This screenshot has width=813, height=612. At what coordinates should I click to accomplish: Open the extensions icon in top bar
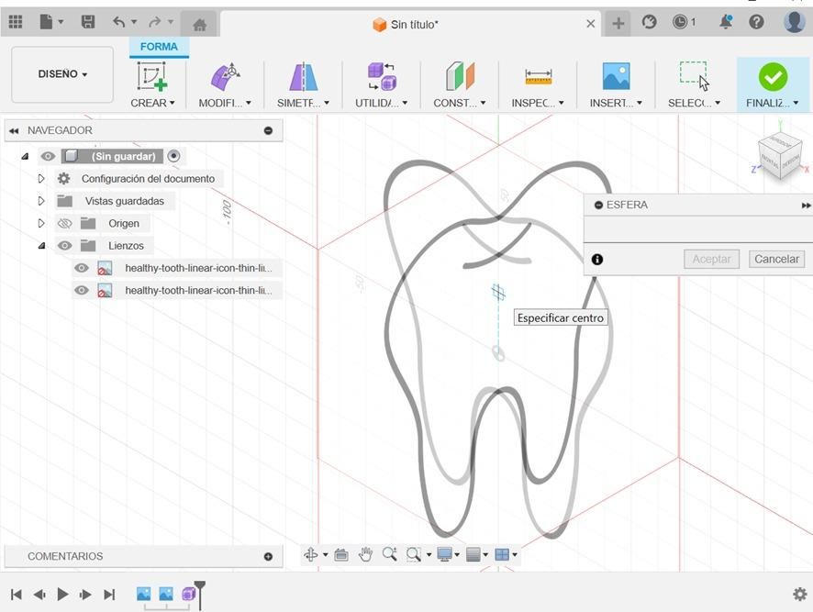click(649, 22)
